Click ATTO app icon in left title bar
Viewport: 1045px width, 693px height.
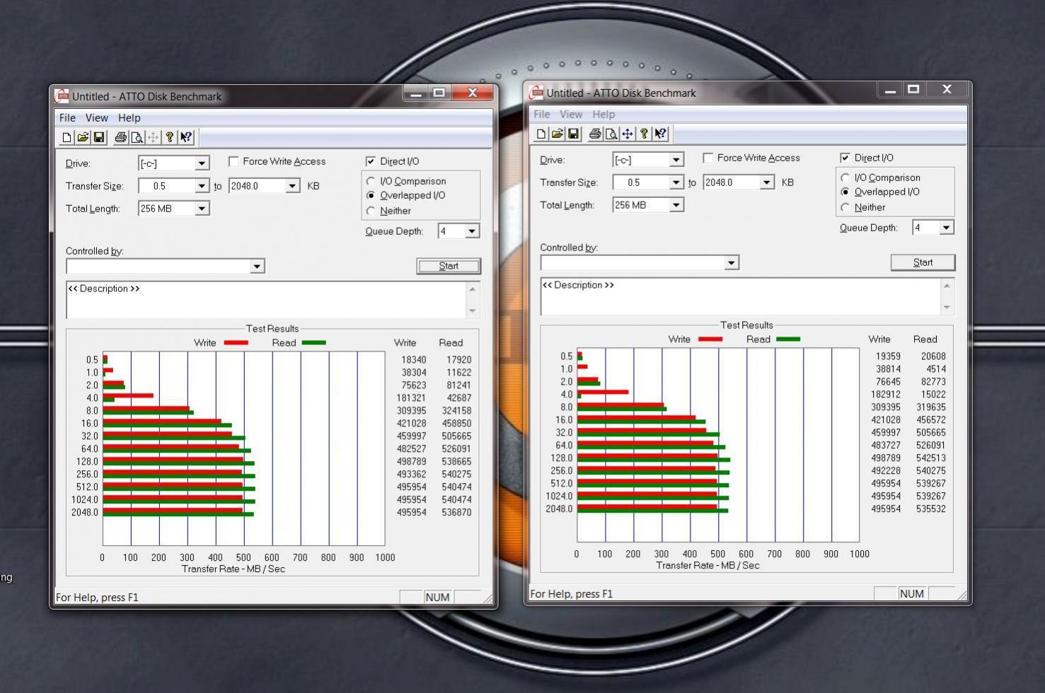pos(62,96)
